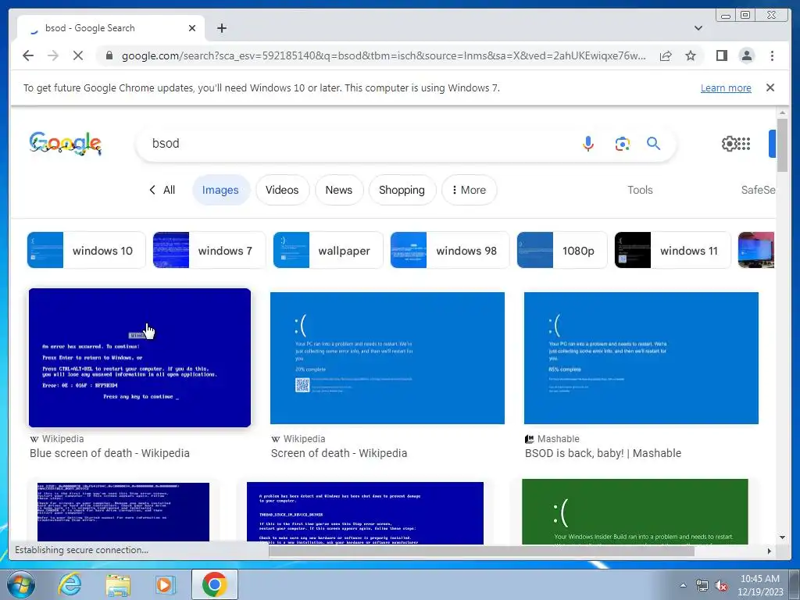Close the bsod Google Search tab
The image size is (800, 600).
tap(192, 28)
